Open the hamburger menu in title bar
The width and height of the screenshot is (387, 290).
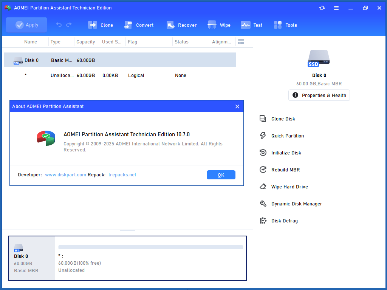(336, 8)
